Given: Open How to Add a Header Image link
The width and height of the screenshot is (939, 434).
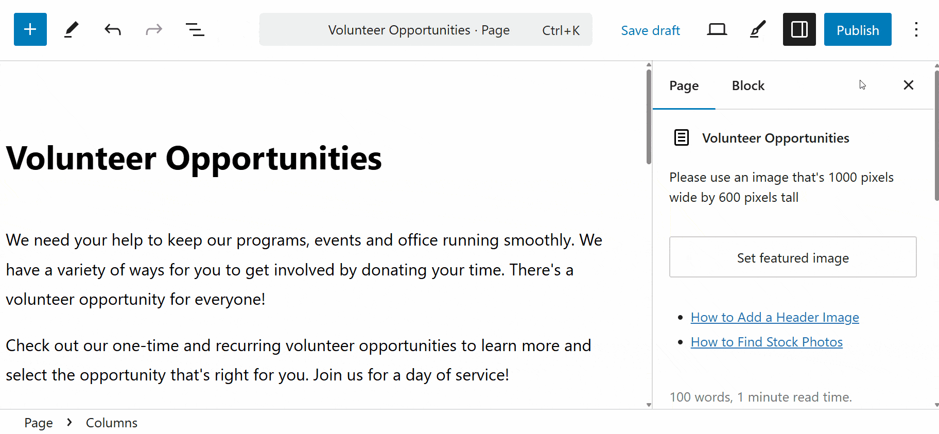Looking at the screenshot, I should 774,317.
